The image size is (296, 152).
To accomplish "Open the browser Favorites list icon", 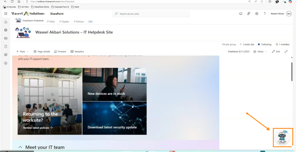I will coord(270,1).
